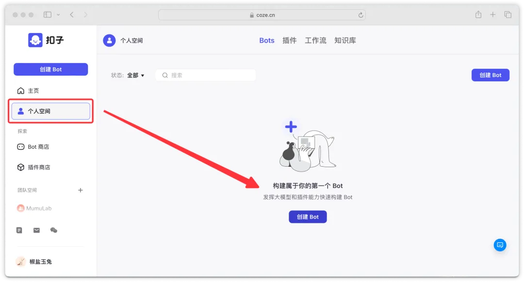This screenshot has height=282, width=524.
Task: Click the mail icon in sidebar footer
Action: point(36,230)
